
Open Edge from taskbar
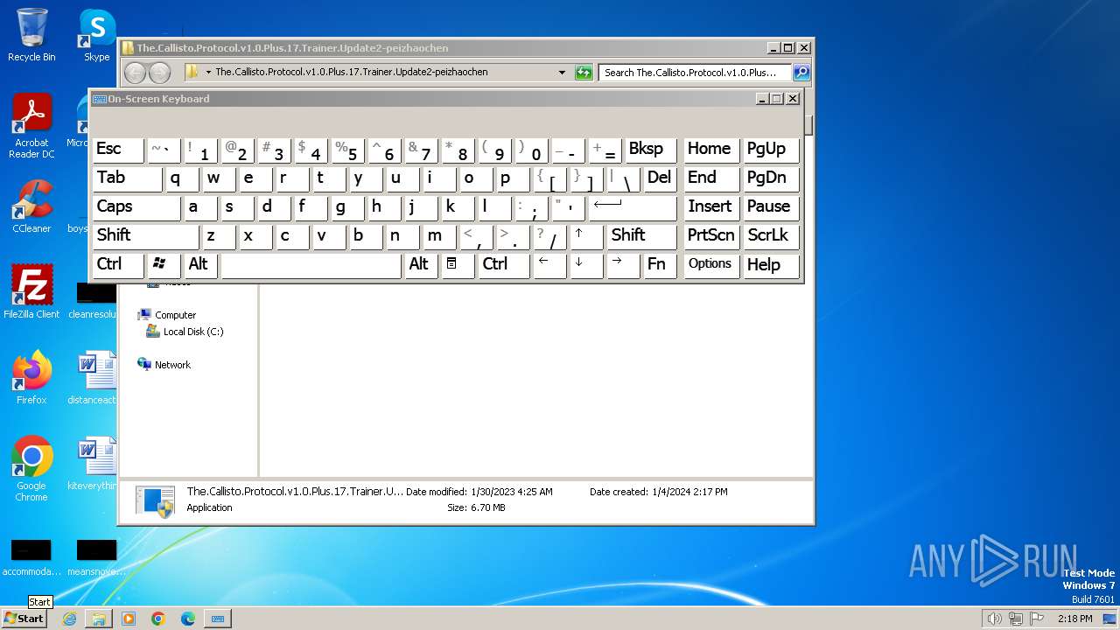click(188, 619)
